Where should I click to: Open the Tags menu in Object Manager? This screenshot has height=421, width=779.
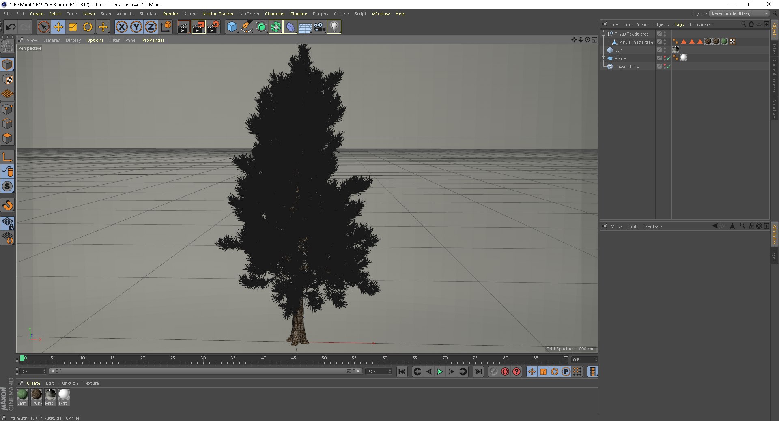[x=679, y=24]
